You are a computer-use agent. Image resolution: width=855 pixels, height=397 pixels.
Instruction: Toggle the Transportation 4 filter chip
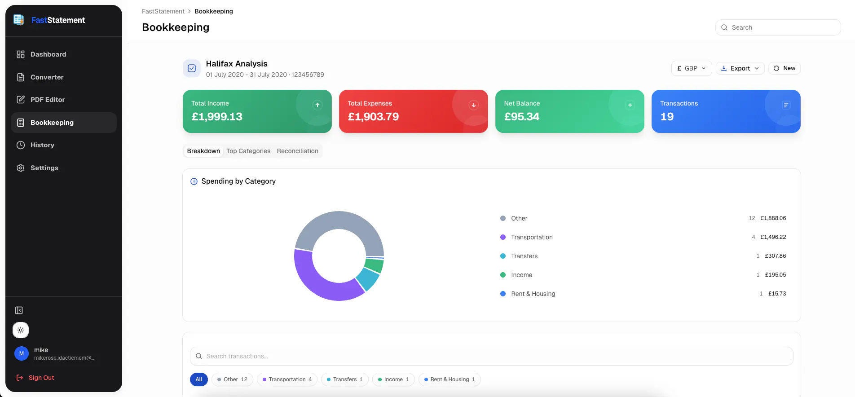point(287,379)
